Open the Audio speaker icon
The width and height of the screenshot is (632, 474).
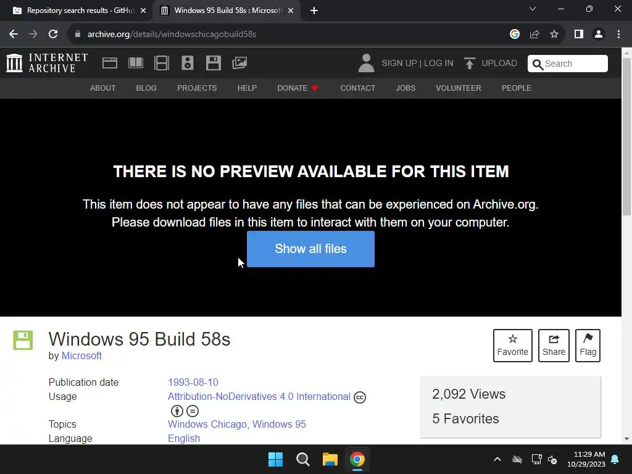[x=188, y=64]
